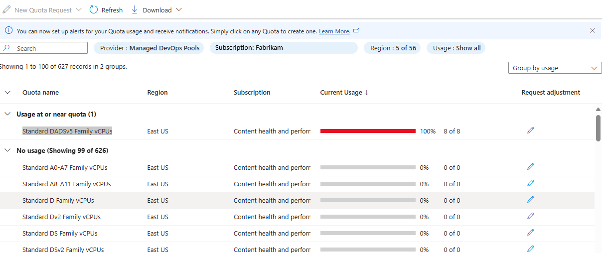Click the Refresh circular arrow icon
Image resolution: width=604 pixels, height=253 pixels.
click(x=93, y=10)
